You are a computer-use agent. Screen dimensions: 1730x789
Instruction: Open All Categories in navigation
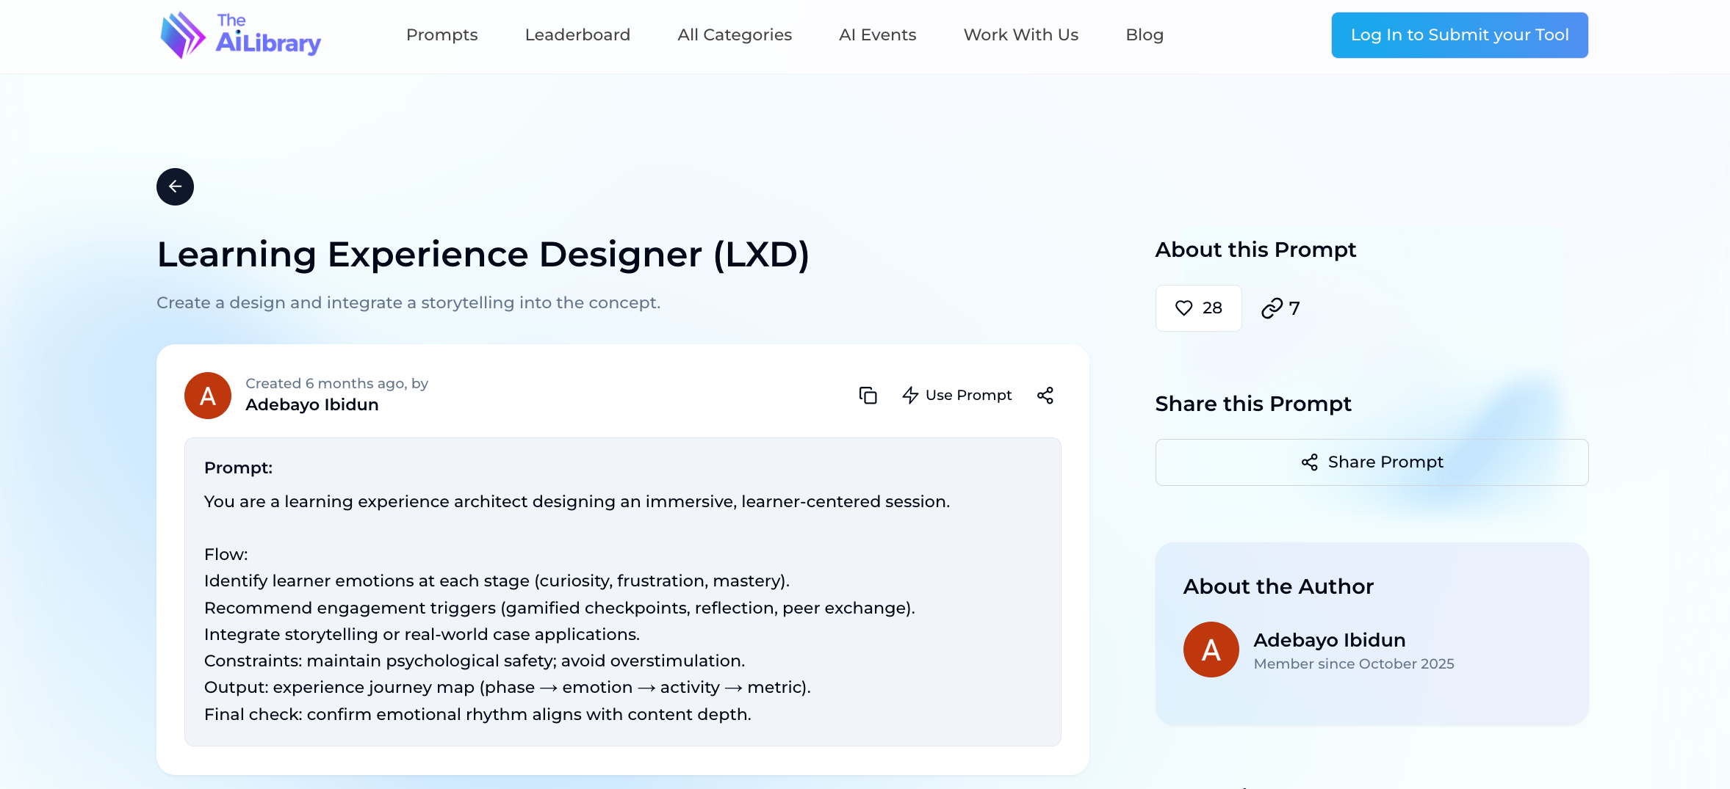[x=735, y=35]
